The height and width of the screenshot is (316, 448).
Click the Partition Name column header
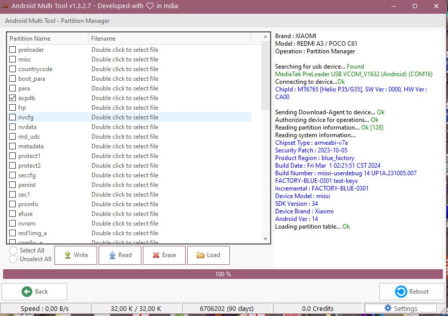[47, 39]
